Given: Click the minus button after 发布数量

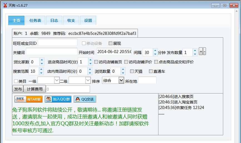Looking at the screenshot, I should (x=204, y=51).
